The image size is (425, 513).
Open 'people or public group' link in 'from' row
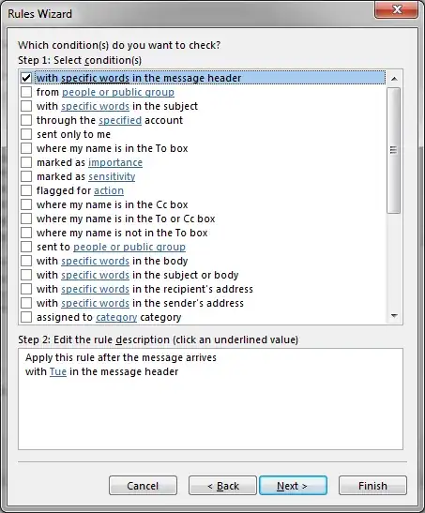(x=118, y=92)
